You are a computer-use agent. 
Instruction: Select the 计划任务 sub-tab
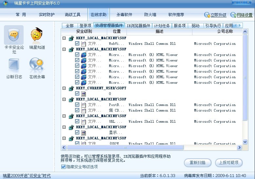click(162, 26)
